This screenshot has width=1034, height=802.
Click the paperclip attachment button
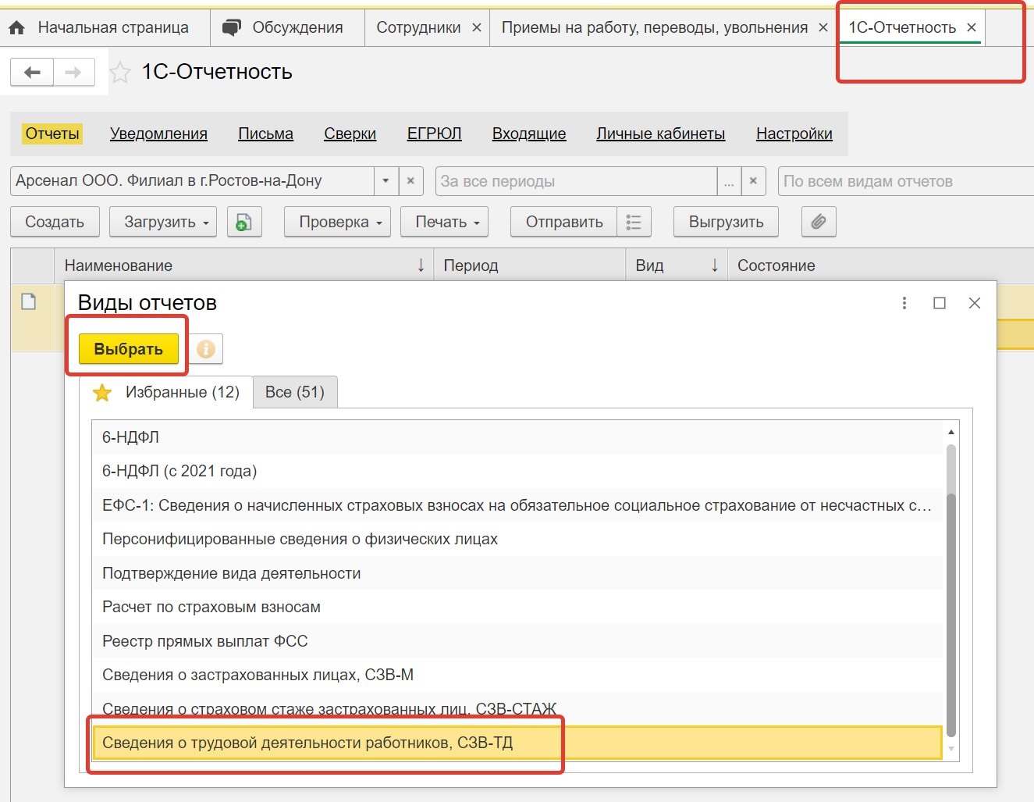click(819, 222)
